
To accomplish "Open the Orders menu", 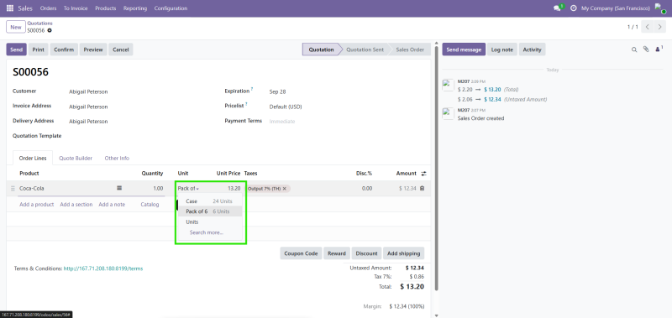I will click(x=48, y=8).
